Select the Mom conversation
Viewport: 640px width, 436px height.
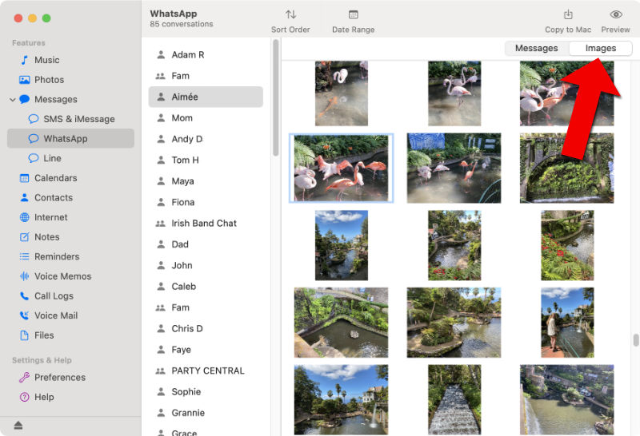(206, 117)
